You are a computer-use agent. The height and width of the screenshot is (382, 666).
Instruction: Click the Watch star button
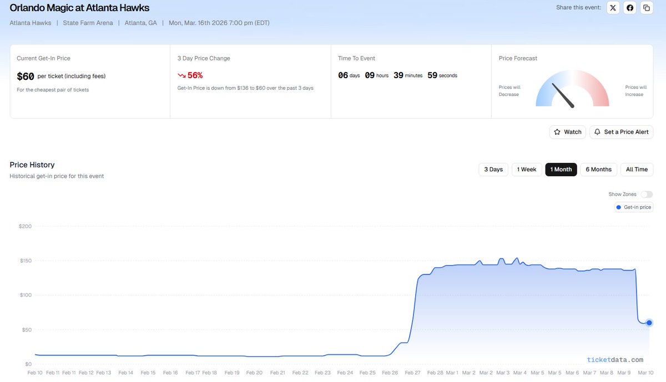[567, 132]
